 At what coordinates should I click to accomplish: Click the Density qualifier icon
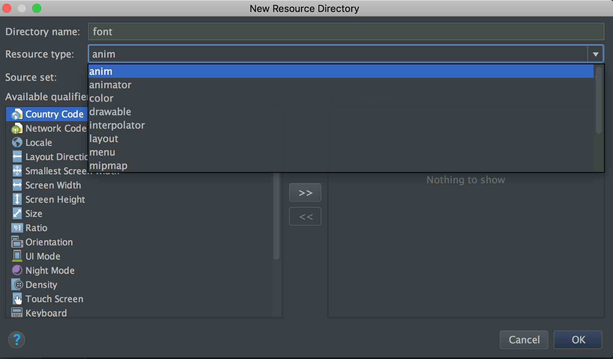coord(17,285)
